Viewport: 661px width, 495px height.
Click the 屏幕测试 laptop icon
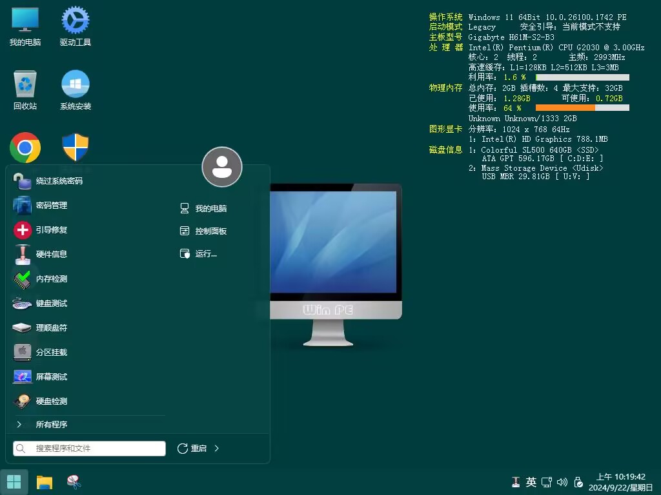coord(23,376)
